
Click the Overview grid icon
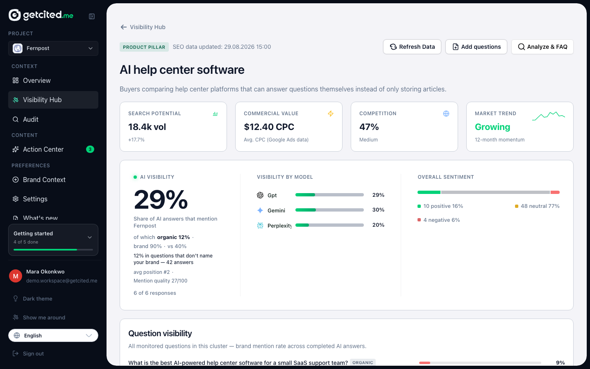[16, 80]
